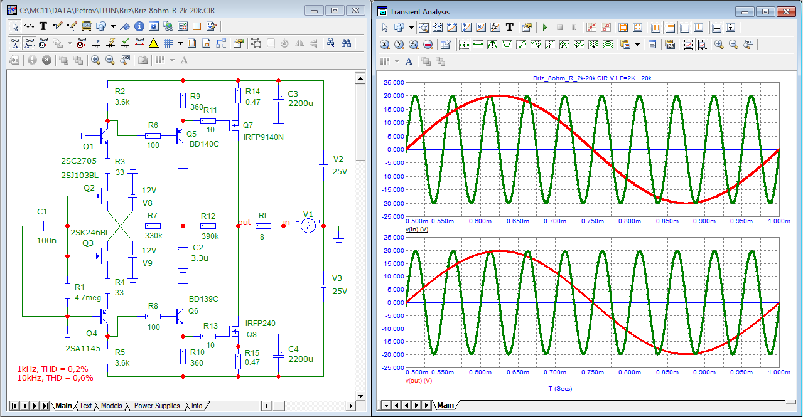Click the blue Info mode icon
This screenshot has height=417, width=803.
(139, 26)
